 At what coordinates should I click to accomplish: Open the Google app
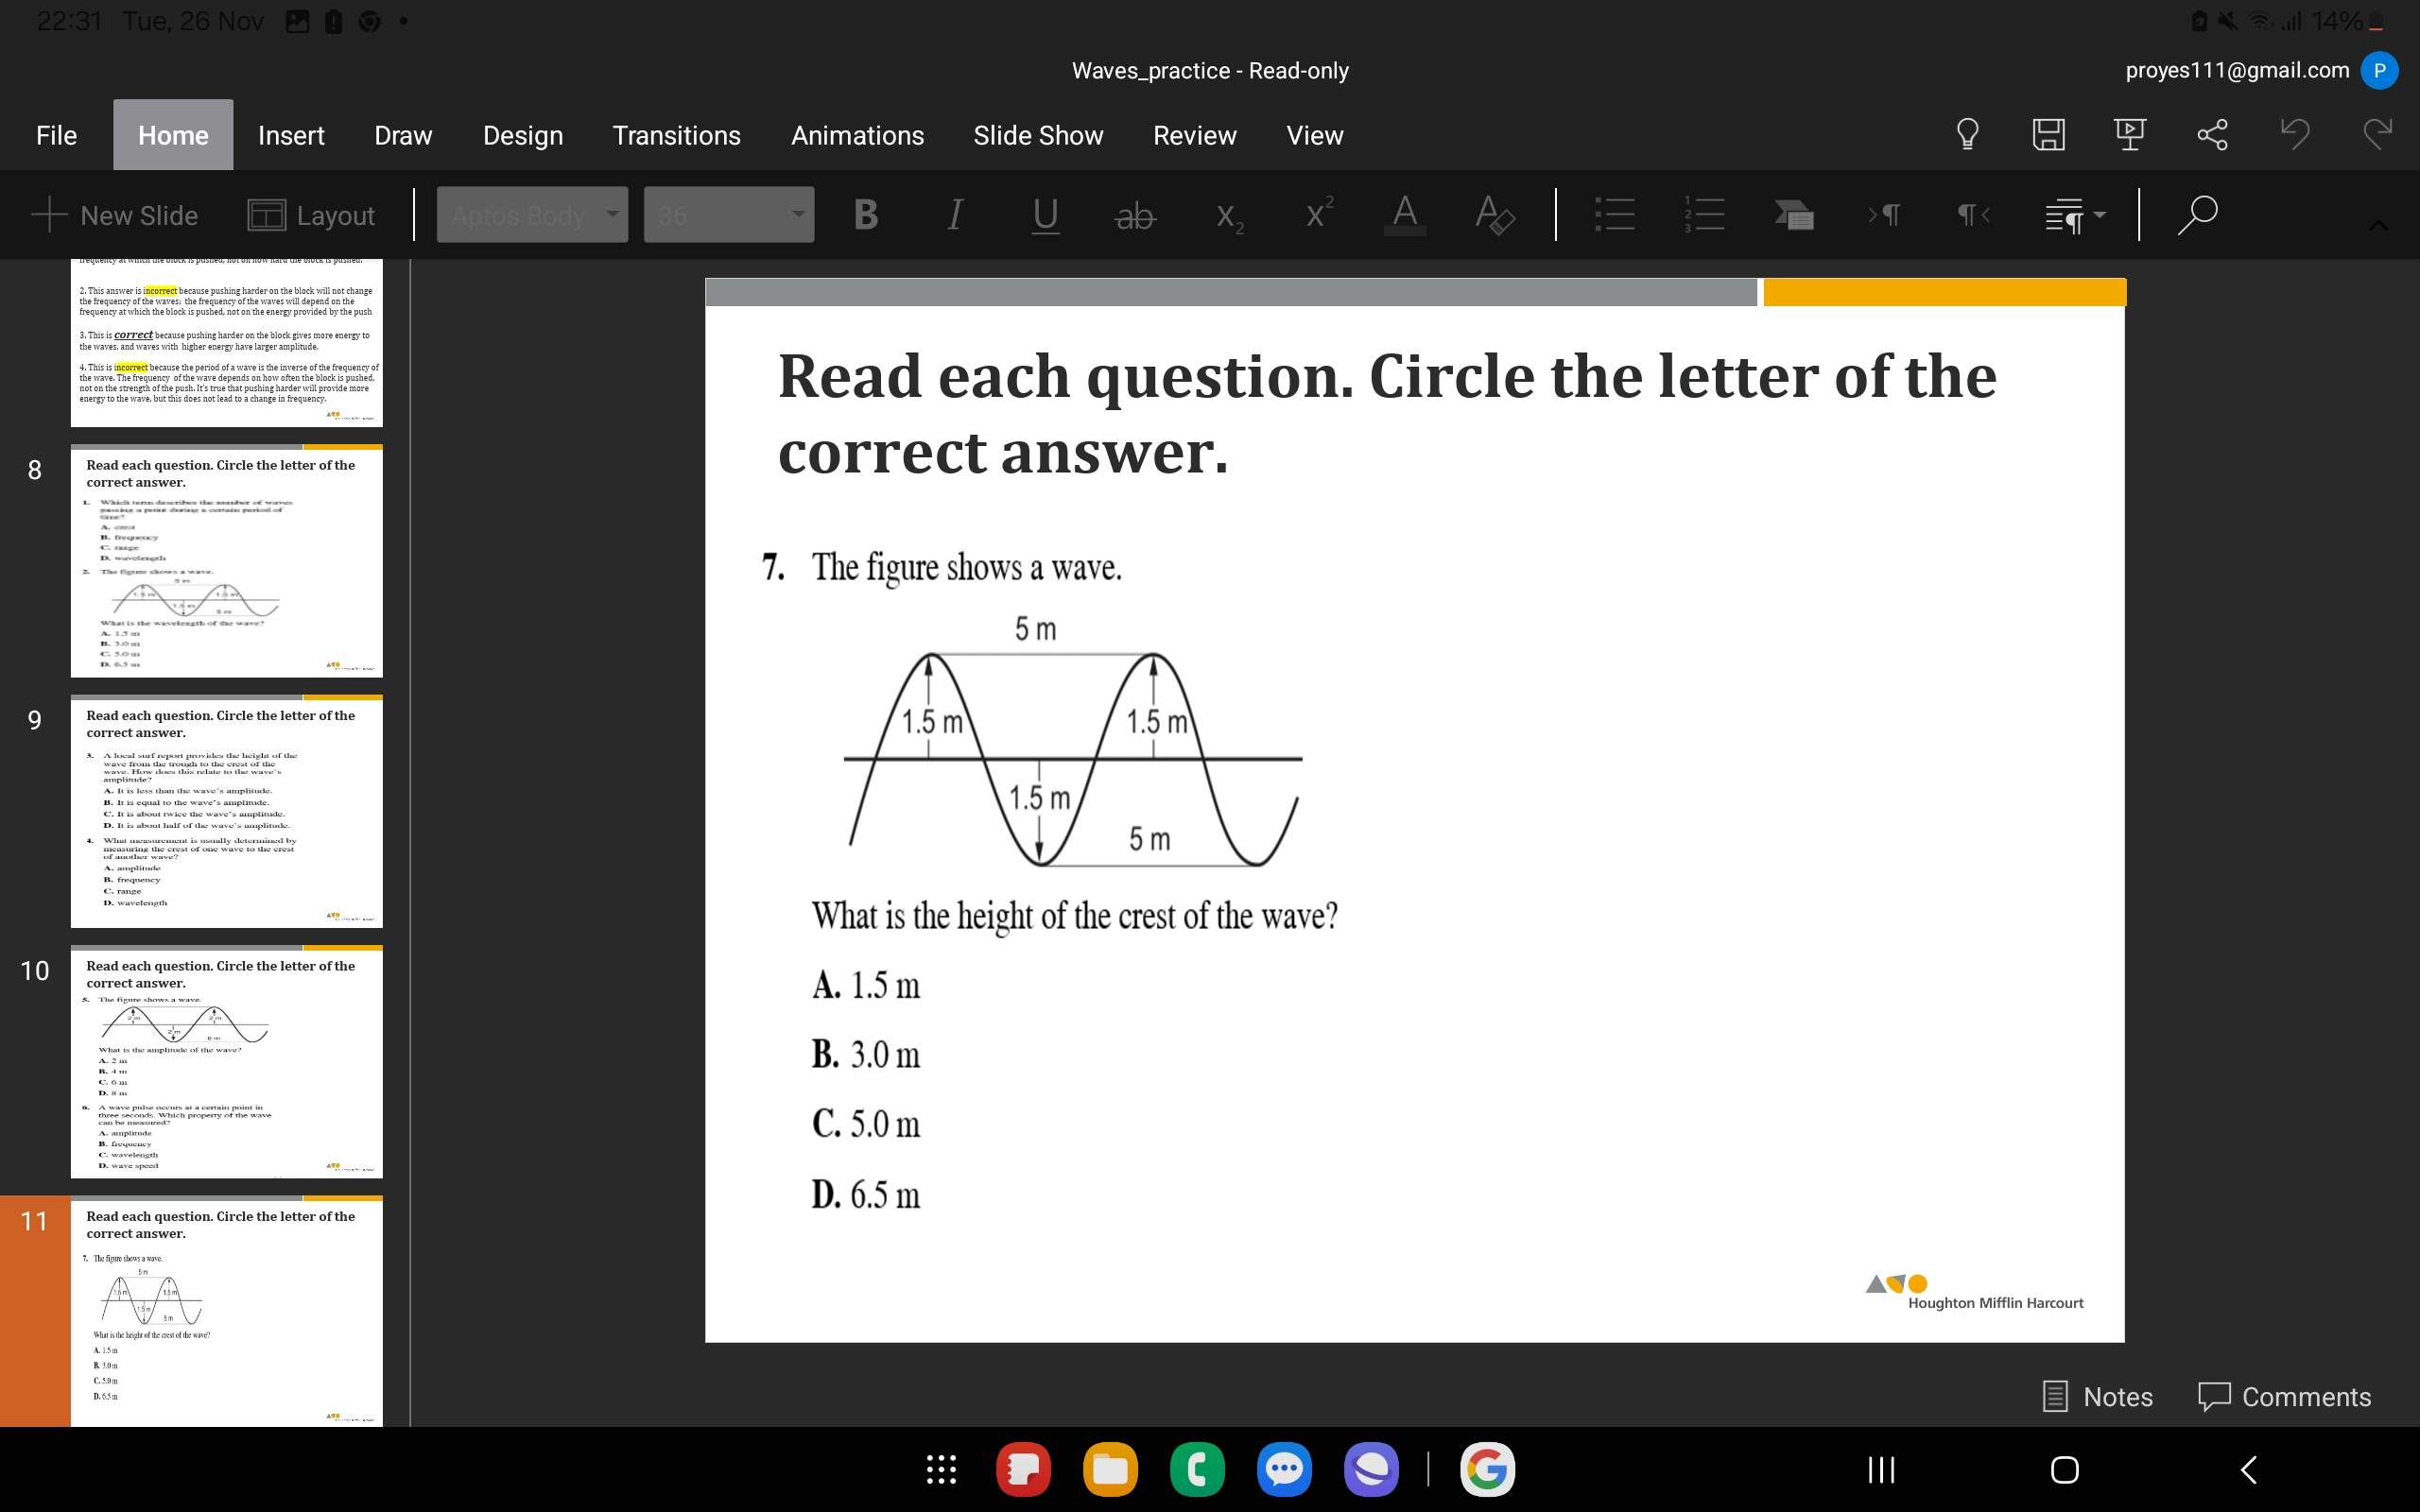pos(1487,1469)
